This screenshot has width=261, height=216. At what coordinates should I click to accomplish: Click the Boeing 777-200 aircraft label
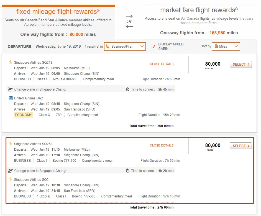(64, 161)
